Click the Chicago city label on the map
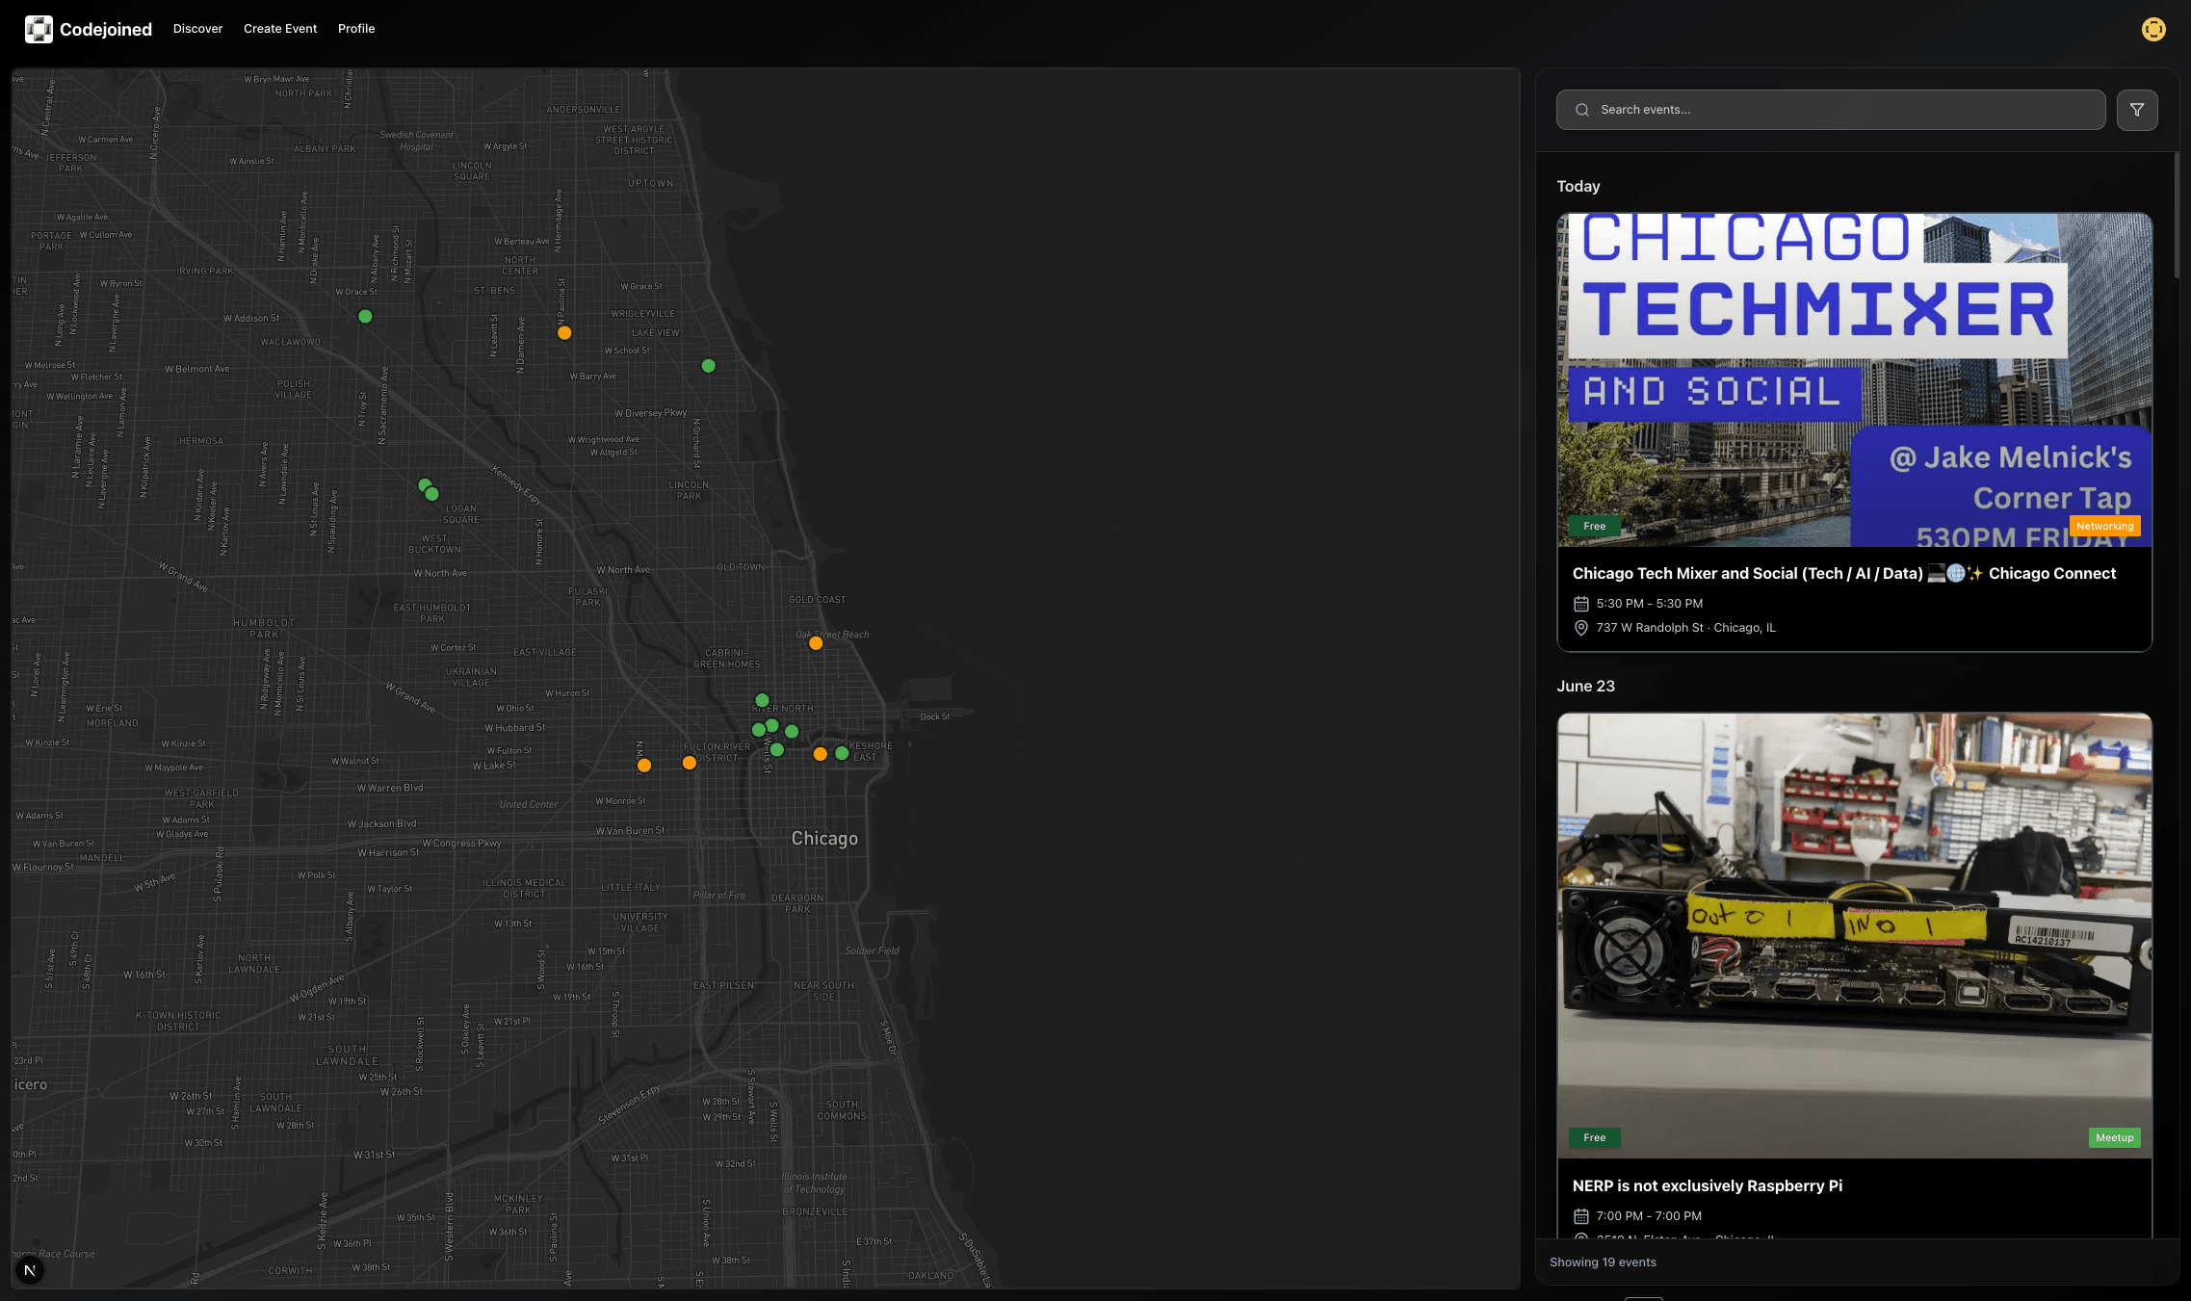The image size is (2191, 1301). [x=824, y=839]
